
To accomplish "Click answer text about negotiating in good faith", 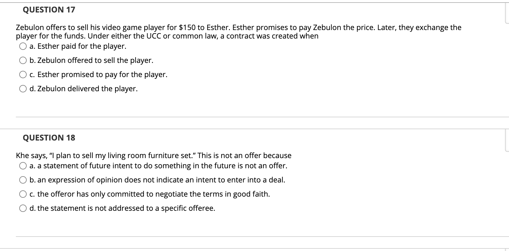I will coord(153,194).
